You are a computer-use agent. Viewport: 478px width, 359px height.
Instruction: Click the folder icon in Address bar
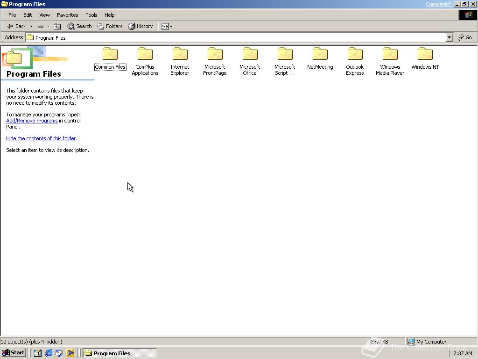[30, 37]
